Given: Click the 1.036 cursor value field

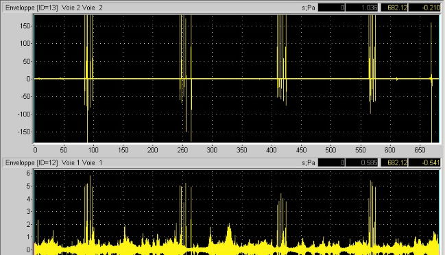Looking at the screenshot, I should 361,8.
